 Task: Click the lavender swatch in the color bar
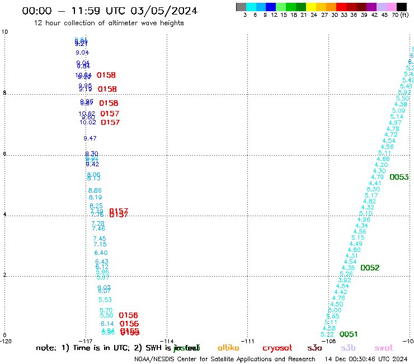coord(382,7)
